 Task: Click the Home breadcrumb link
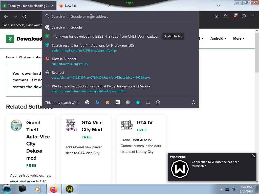10,57
